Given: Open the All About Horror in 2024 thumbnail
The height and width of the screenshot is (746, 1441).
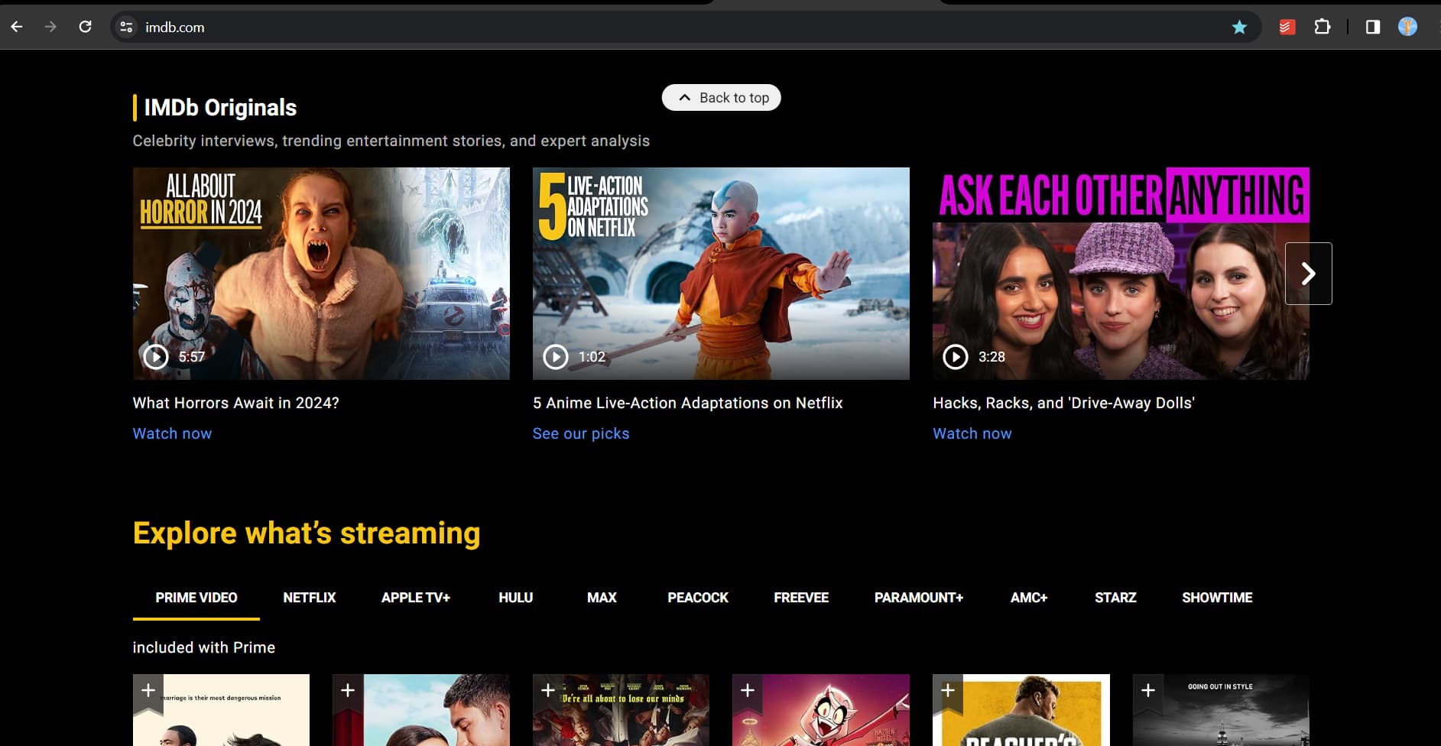Looking at the screenshot, I should coord(321,274).
